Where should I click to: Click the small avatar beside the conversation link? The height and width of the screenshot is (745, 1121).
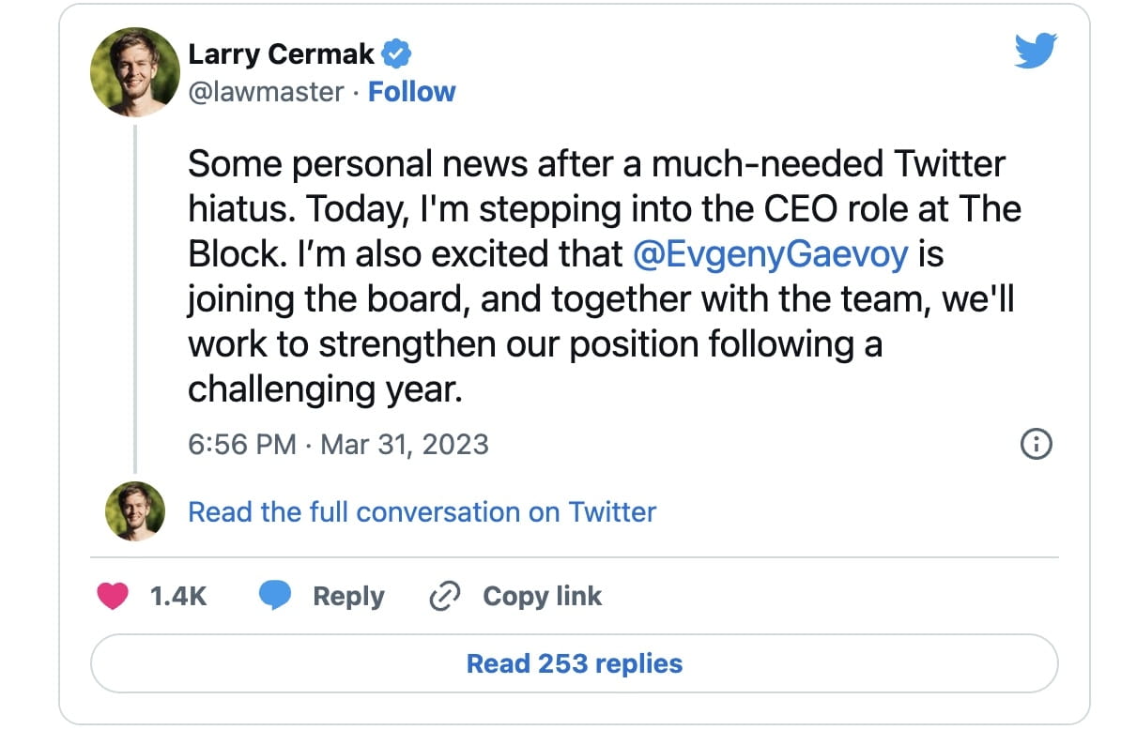point(134,511)
